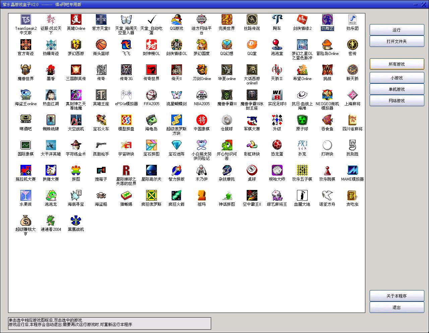The width and height of the screenshot is (429, 333).
Task: Choose the 泡泡龙 dragon icon
Action: (51, 195)
